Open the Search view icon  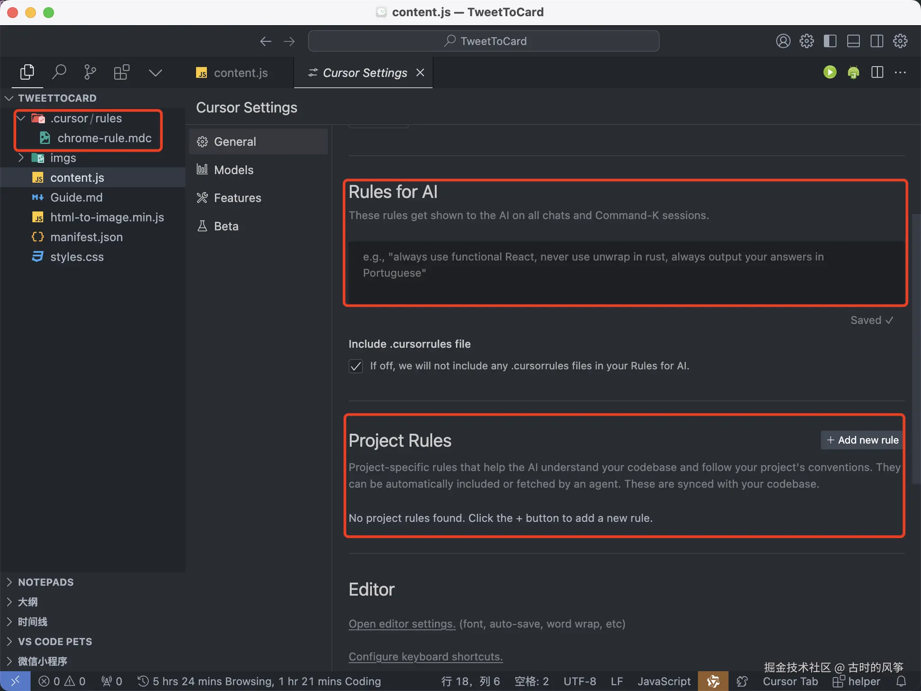[59, 72]
